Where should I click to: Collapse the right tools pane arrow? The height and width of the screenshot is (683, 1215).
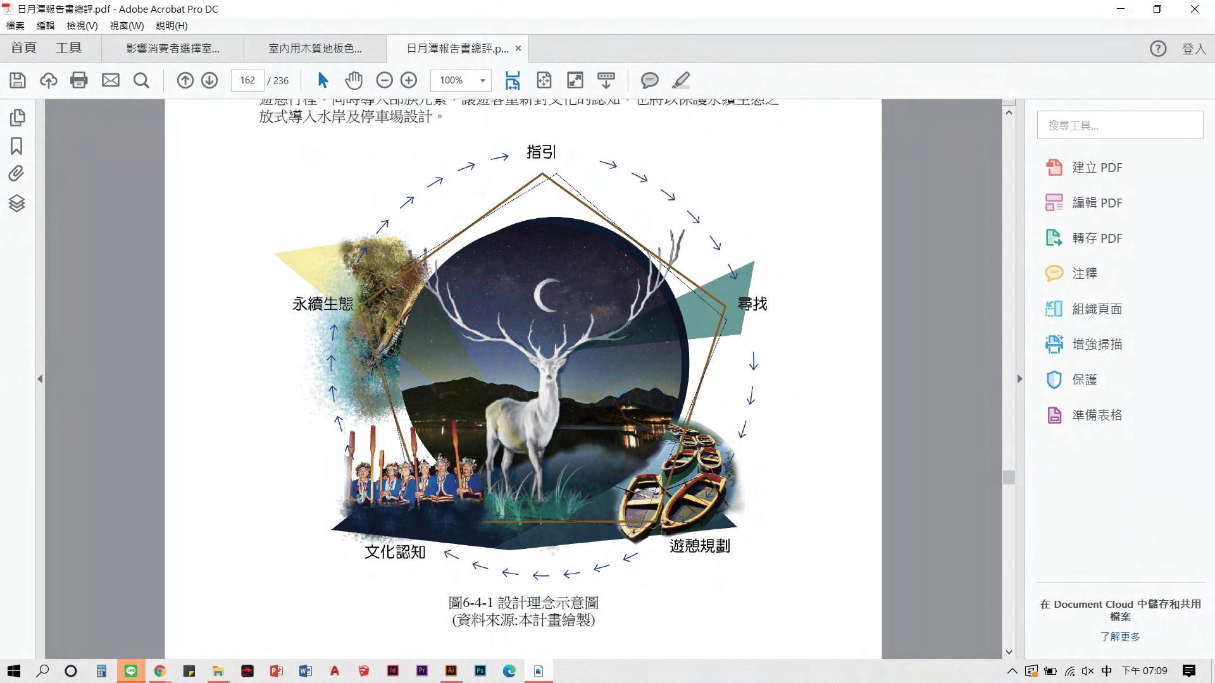[x=1019, y=379]
